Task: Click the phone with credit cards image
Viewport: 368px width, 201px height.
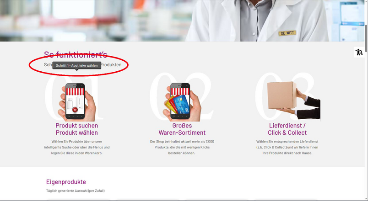Action: tap(182, 102)
